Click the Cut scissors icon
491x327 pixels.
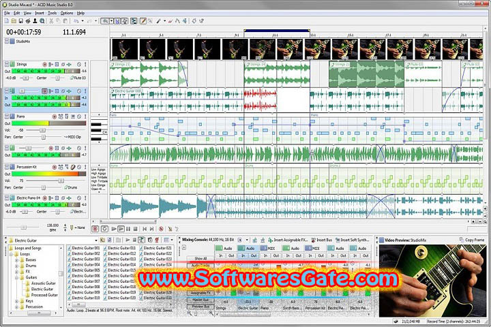pos(51,21)
